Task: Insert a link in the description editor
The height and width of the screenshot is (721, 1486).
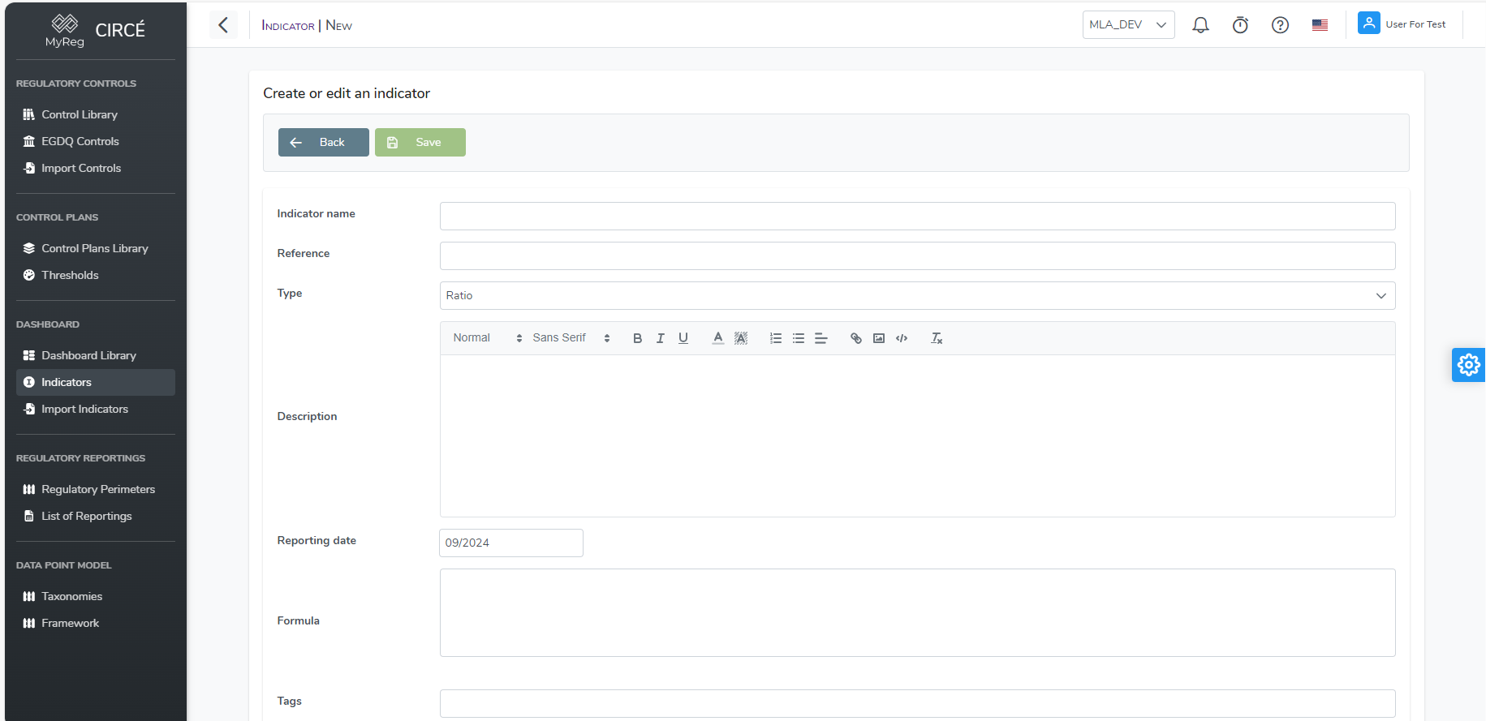Action: point(855,338)
